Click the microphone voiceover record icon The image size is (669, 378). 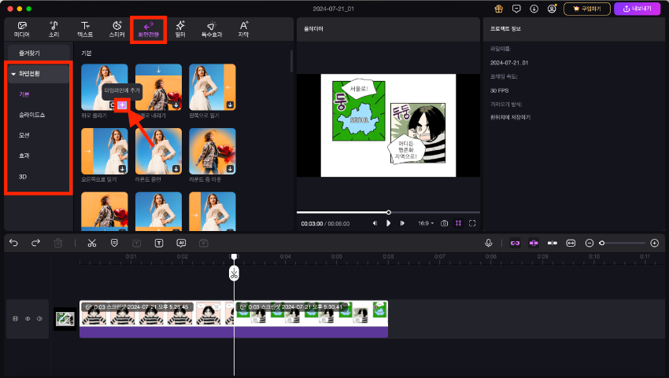489,244
